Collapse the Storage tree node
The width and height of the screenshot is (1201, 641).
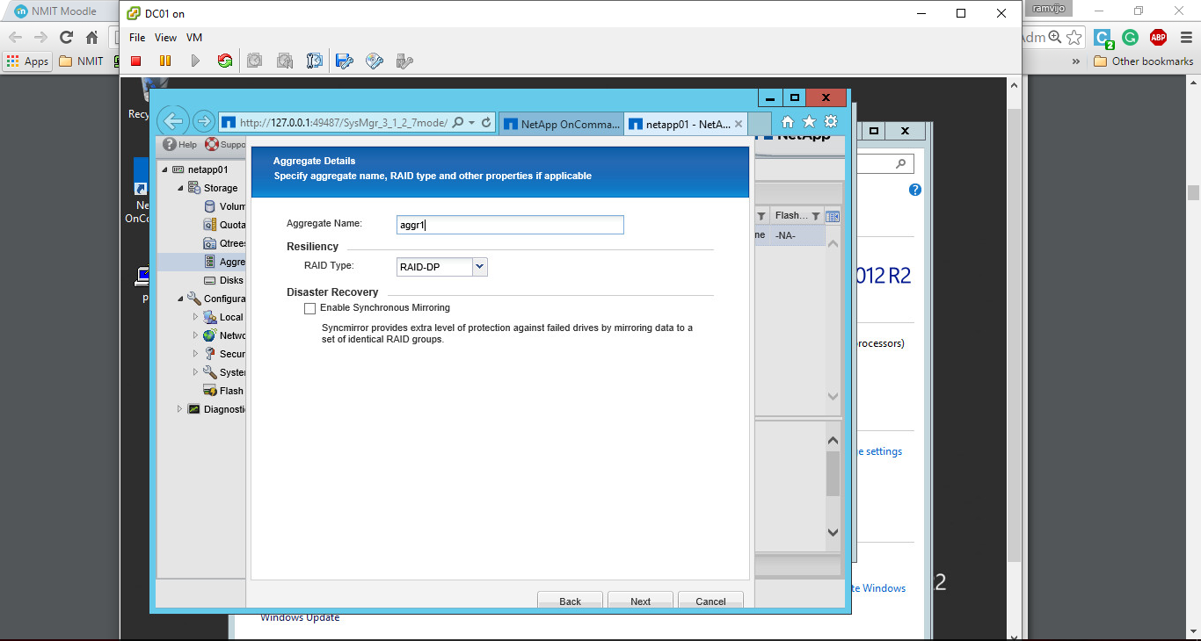[x=181, y=188]
